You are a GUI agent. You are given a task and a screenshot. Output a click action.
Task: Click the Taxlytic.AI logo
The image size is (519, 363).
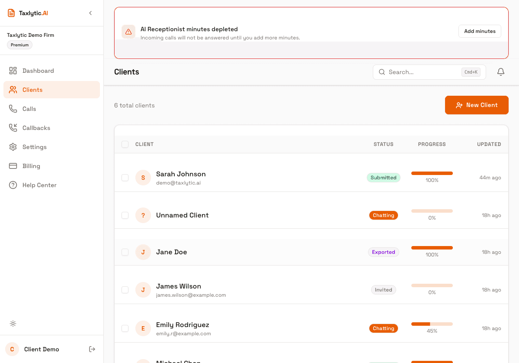(x=27, y=13)
